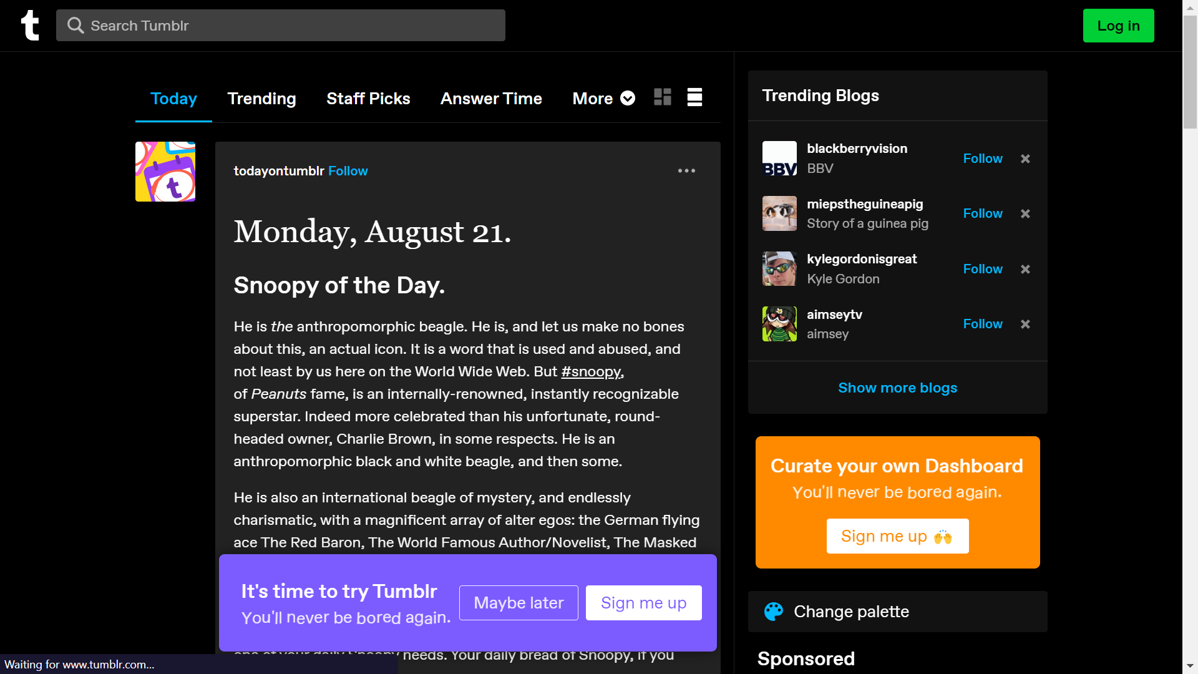Follow the aimseytv blog
Viewport: 1198px width, 674px height.
coord(983,324)
